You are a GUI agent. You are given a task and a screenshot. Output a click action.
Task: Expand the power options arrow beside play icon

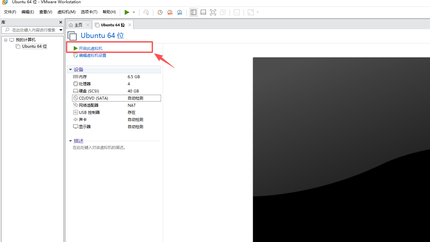click(134, 12)
